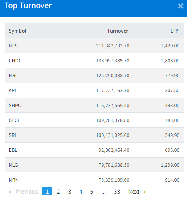Click the Previous page link
Image resolution: width=187 pixels, height=205 pixels.
click(x=27, y=192)
